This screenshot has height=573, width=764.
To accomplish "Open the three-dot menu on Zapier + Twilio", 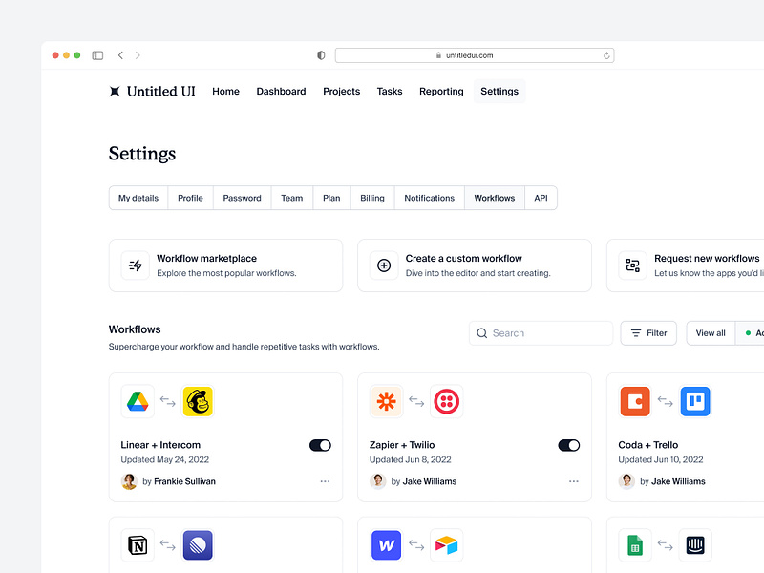I will 574,481.
